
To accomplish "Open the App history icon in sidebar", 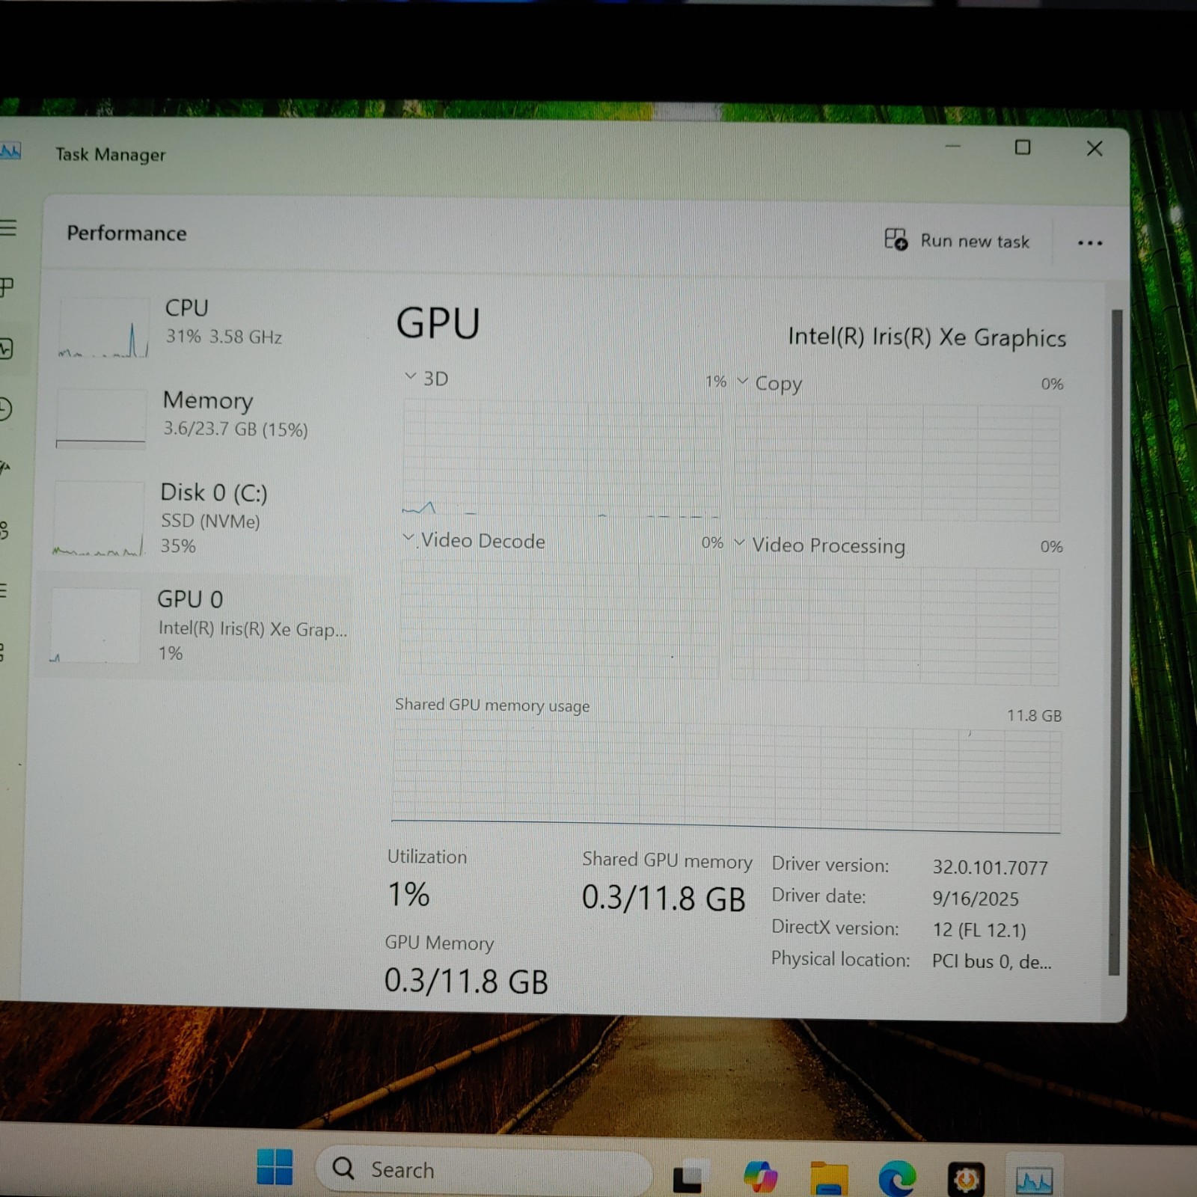I will (x=6, y=409).
